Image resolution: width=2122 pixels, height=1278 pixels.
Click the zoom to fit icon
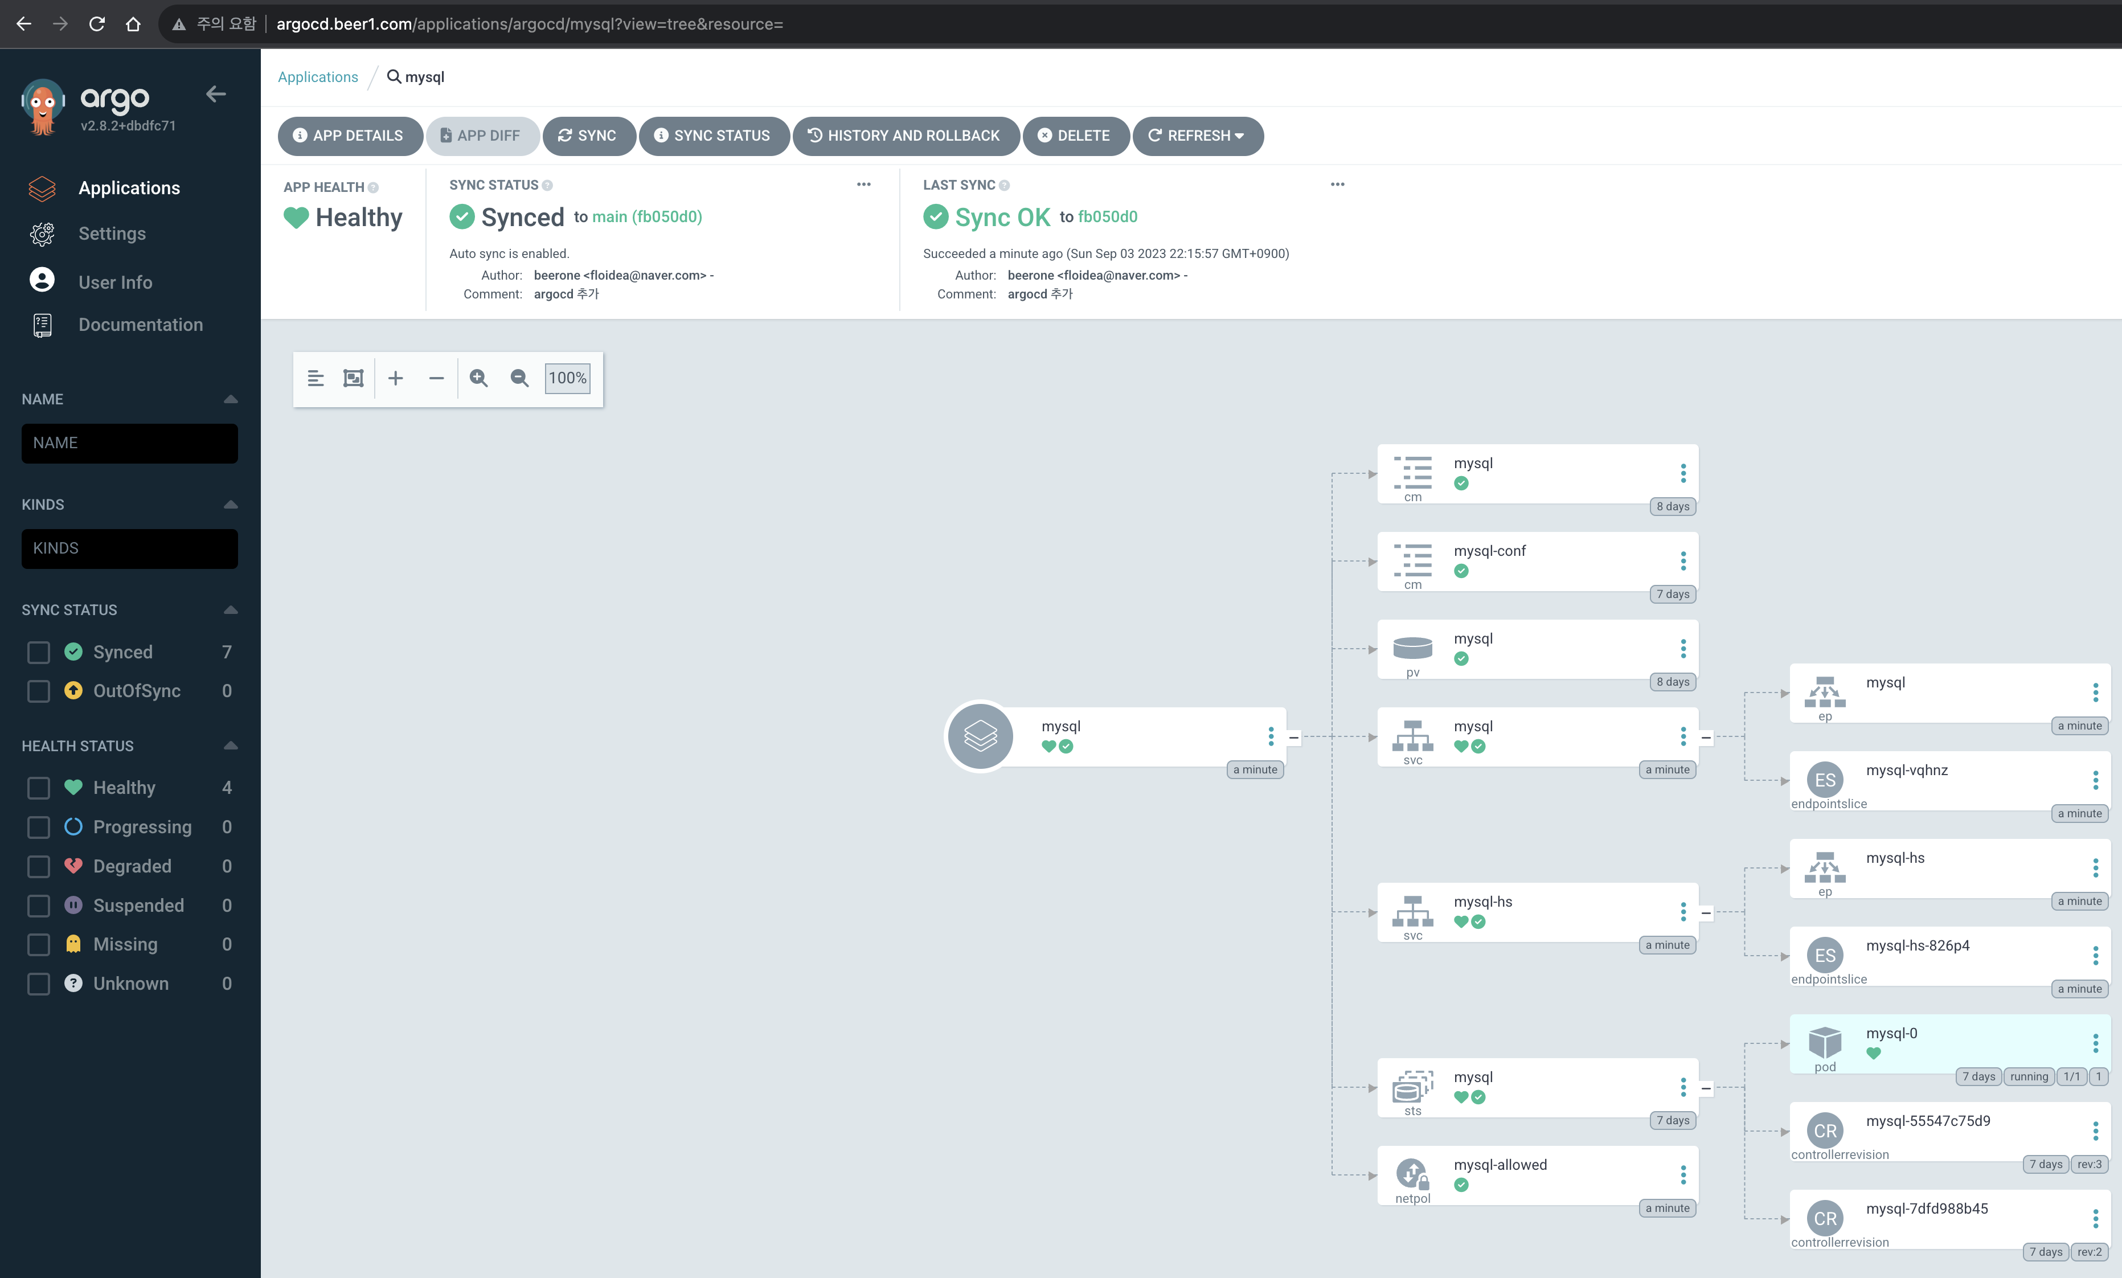point(353,378)
